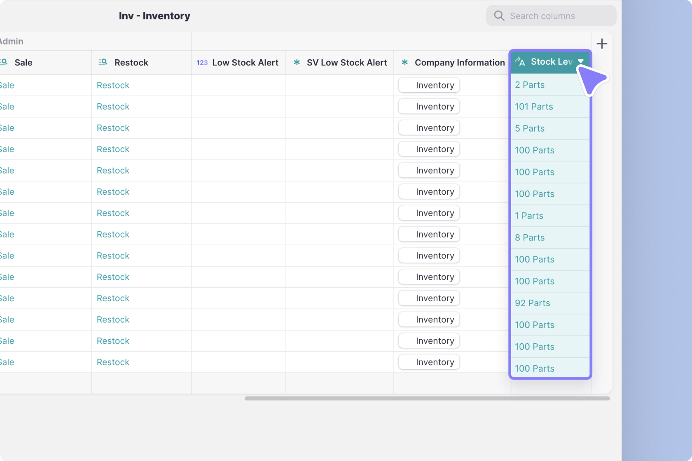Select the 101 Parts stock level cell
The image size is (692, 461).
[534, 107]
